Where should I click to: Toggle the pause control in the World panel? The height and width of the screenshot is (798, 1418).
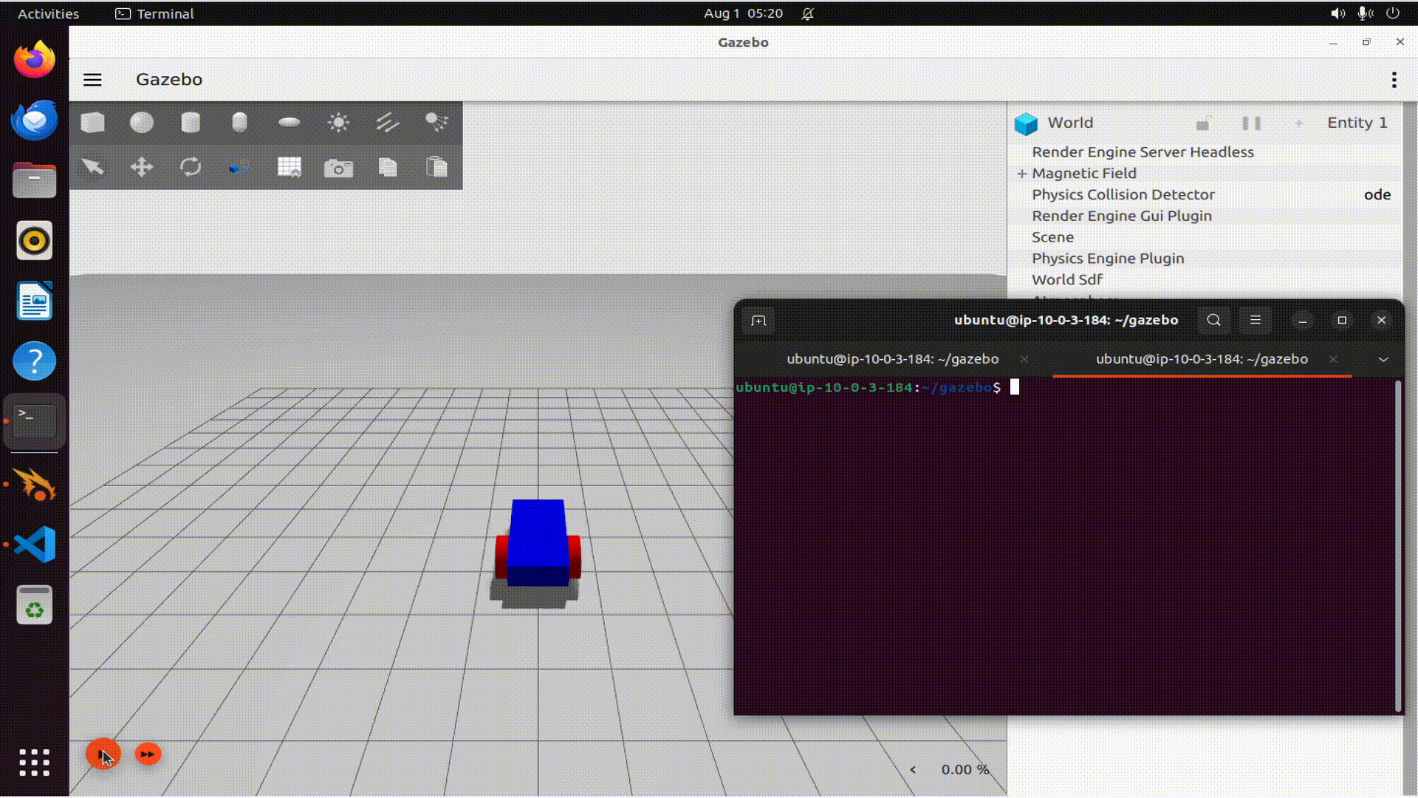pos(1253,123)
